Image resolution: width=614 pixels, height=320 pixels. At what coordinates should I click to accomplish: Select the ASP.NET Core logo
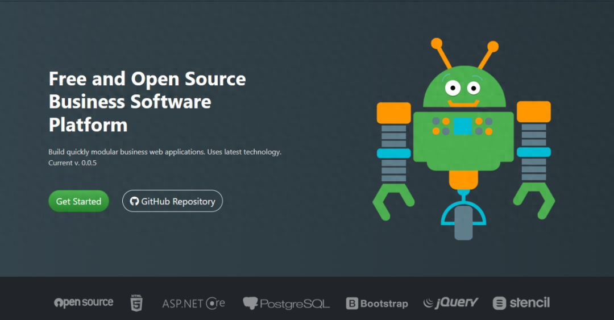(x=194, y=303)
